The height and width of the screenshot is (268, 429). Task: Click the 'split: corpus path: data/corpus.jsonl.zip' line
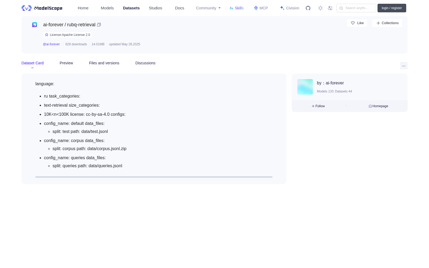90,149
